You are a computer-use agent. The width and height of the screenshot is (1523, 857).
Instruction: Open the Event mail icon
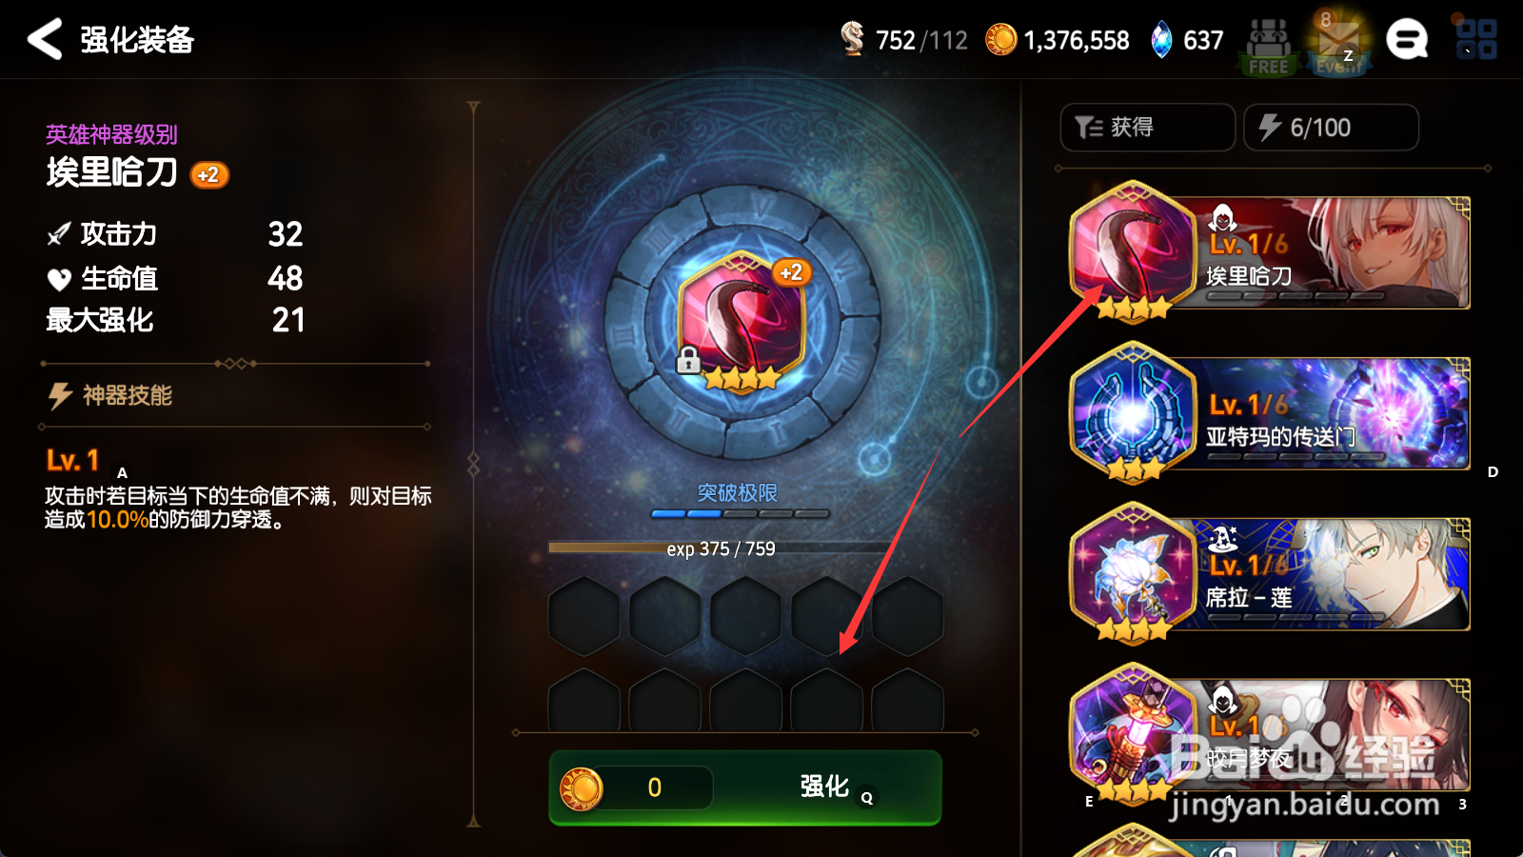pyautogui.click(x=1338, y=45)
